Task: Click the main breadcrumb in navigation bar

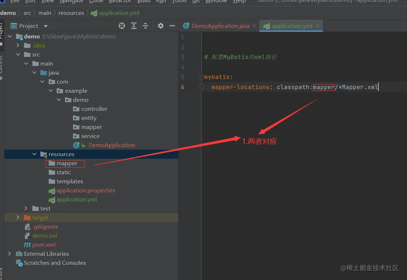Action: [45, 13]
